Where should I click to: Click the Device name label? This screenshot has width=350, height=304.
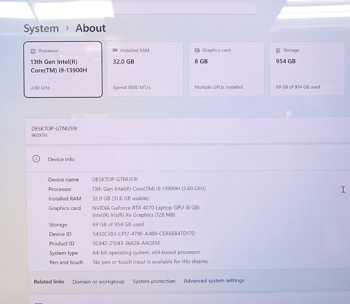63,180
